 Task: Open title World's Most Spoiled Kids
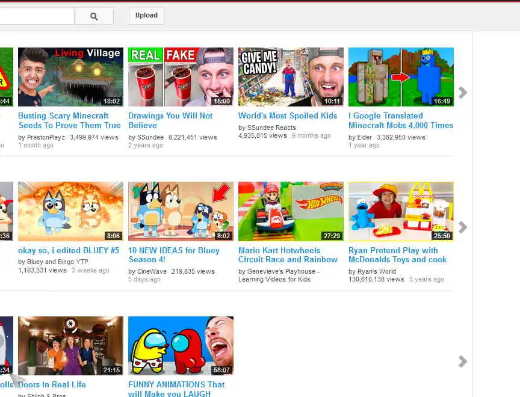(x=288, y=115)
